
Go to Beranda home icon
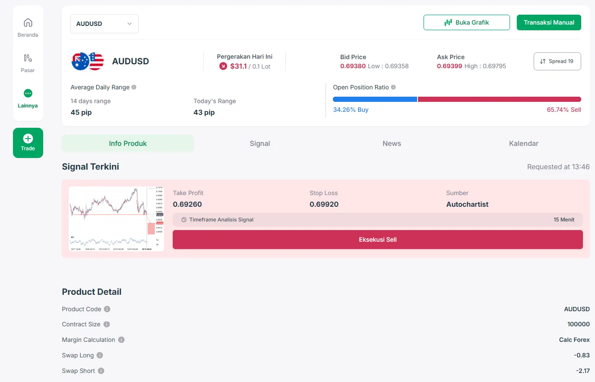tap(28, 22)
